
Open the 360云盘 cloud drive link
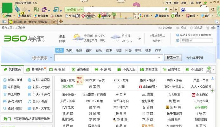(165, 28)
